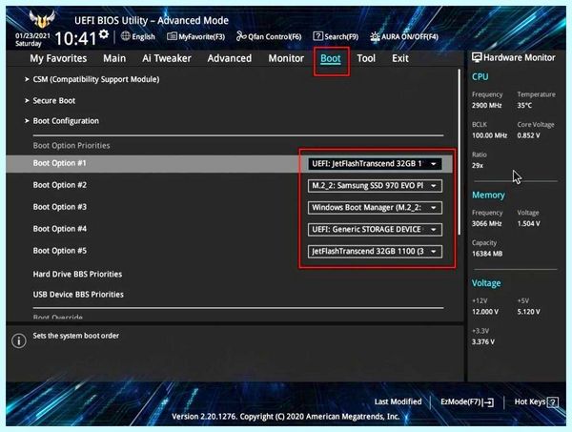Click the globe language icon
Viewport: 572px width, 432px height.
click(126, 36)
